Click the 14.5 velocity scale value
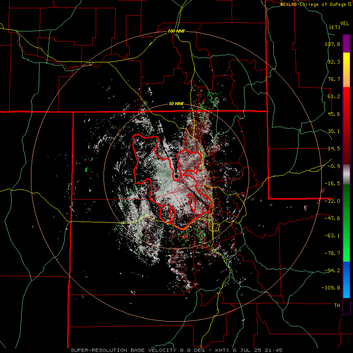The width and height of the screenshot is (353, 353). [x=334, y=149]
